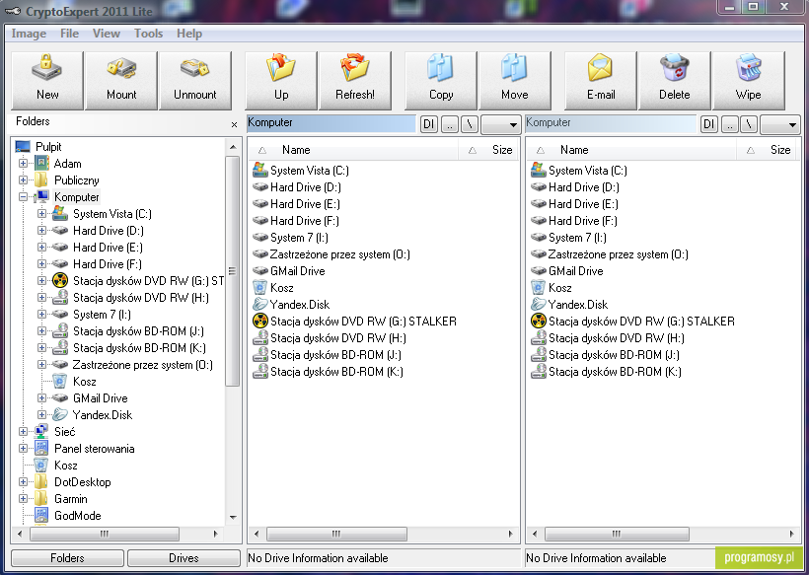Open the Tools menu

point(149,34)
